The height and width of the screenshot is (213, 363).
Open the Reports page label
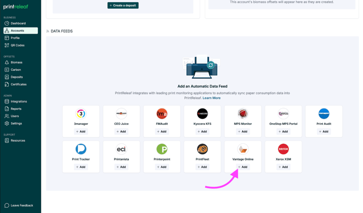pos(16,109)
